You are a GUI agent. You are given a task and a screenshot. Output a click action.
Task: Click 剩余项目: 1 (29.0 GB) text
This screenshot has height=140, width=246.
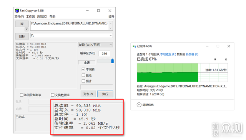[x=150, y=94]
